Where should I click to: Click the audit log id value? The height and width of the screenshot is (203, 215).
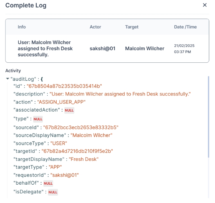point(64,86)
